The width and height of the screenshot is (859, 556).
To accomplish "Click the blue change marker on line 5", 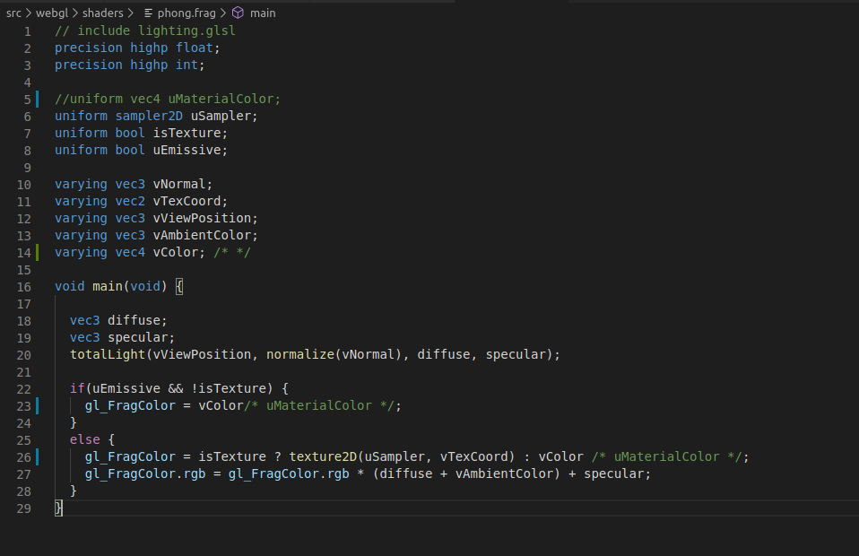I will pos(38,100).
